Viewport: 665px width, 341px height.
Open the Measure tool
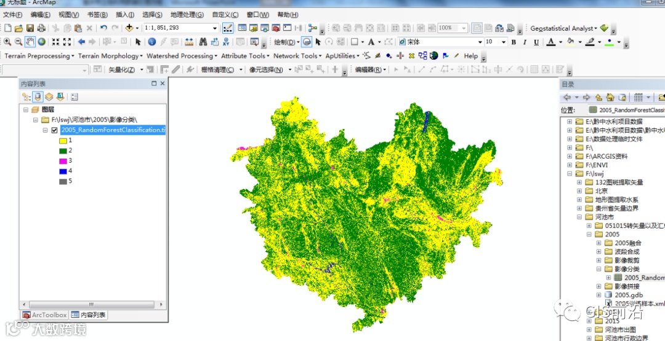click(x=189, y=42)
